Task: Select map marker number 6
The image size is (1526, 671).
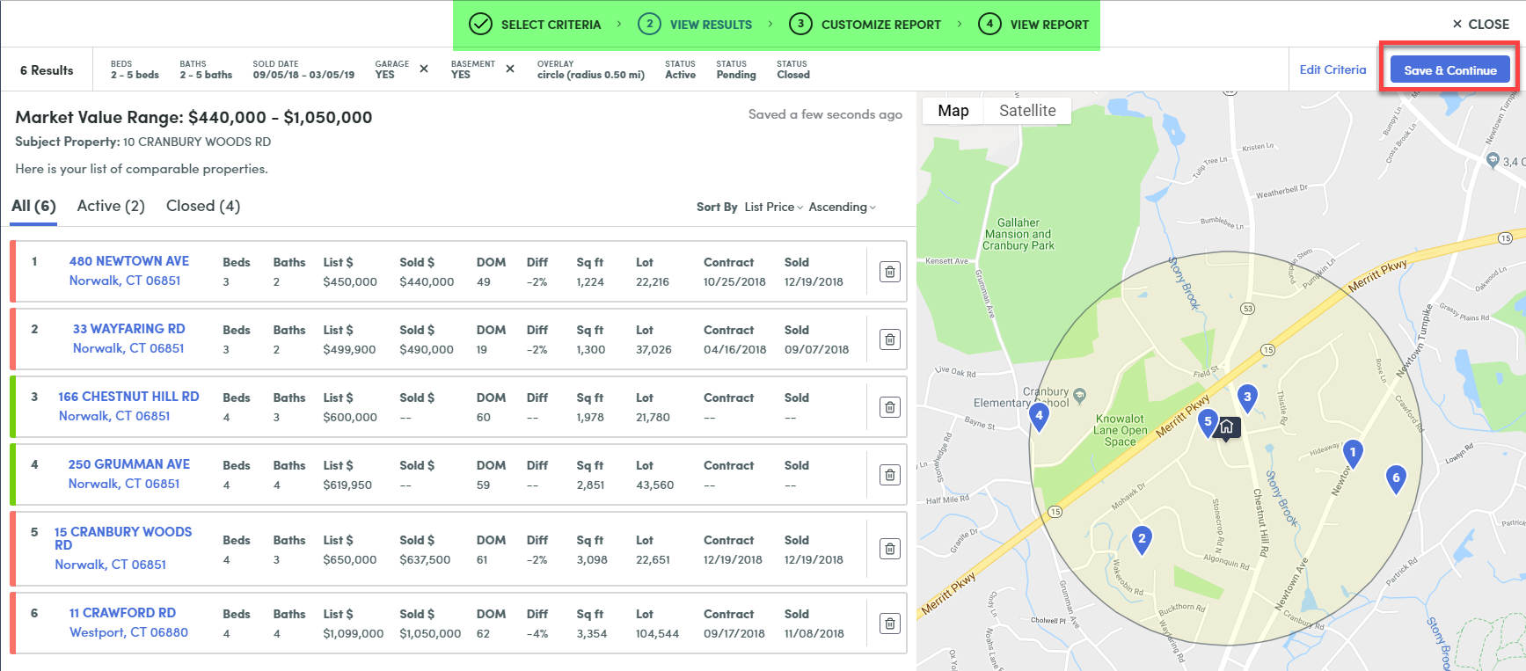Action: click(1395, 478)
